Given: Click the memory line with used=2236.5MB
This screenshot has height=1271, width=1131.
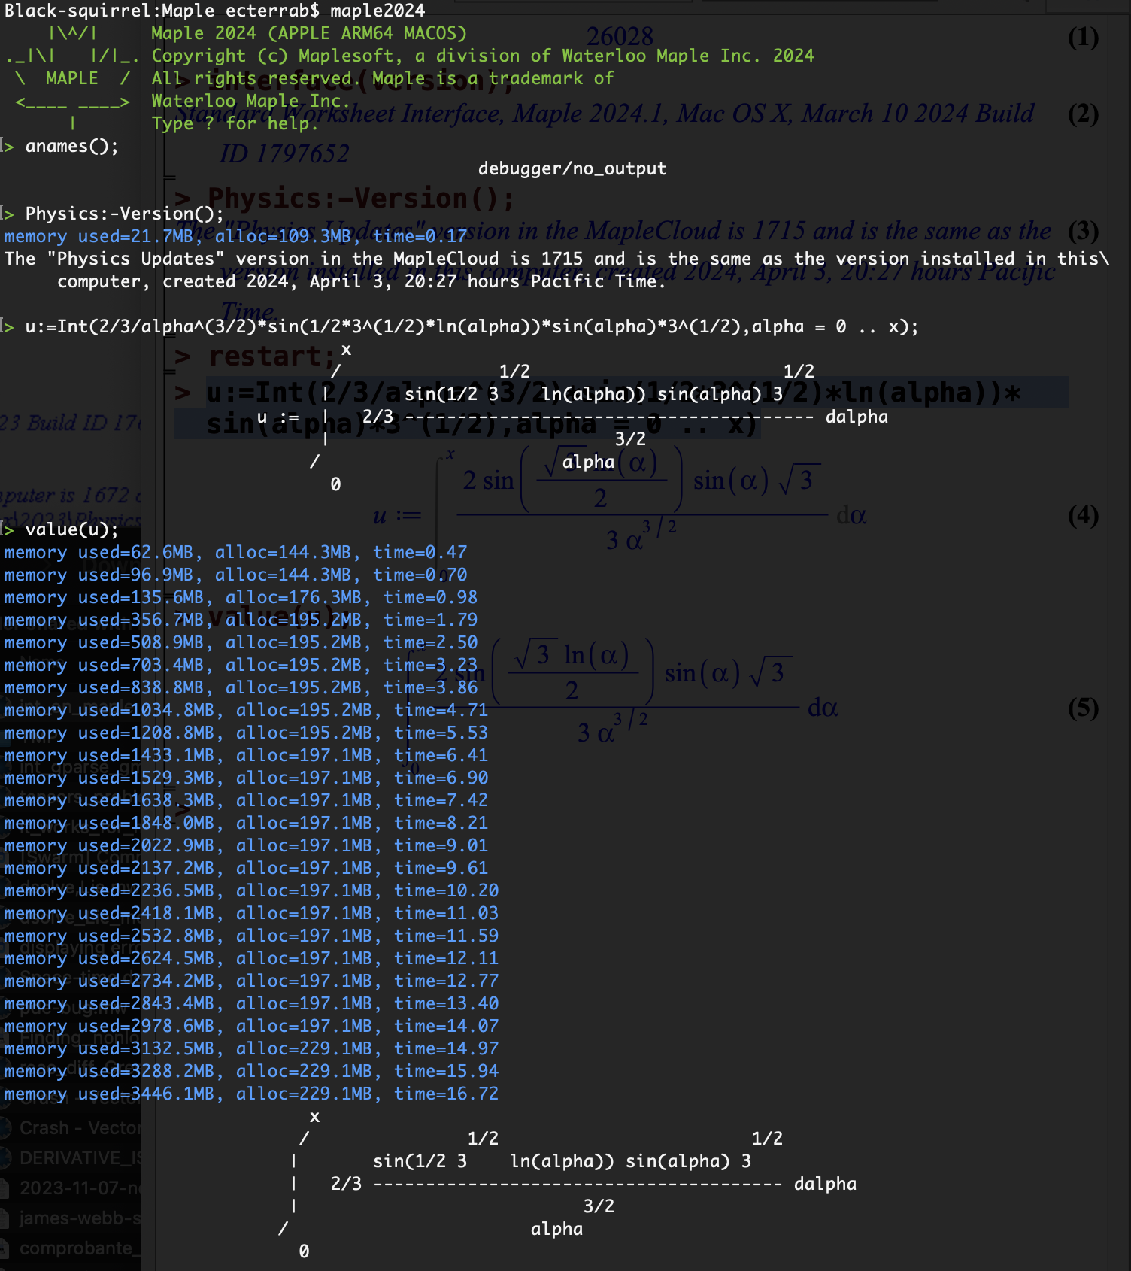Looking at the screenshot, I should (251, 890).
